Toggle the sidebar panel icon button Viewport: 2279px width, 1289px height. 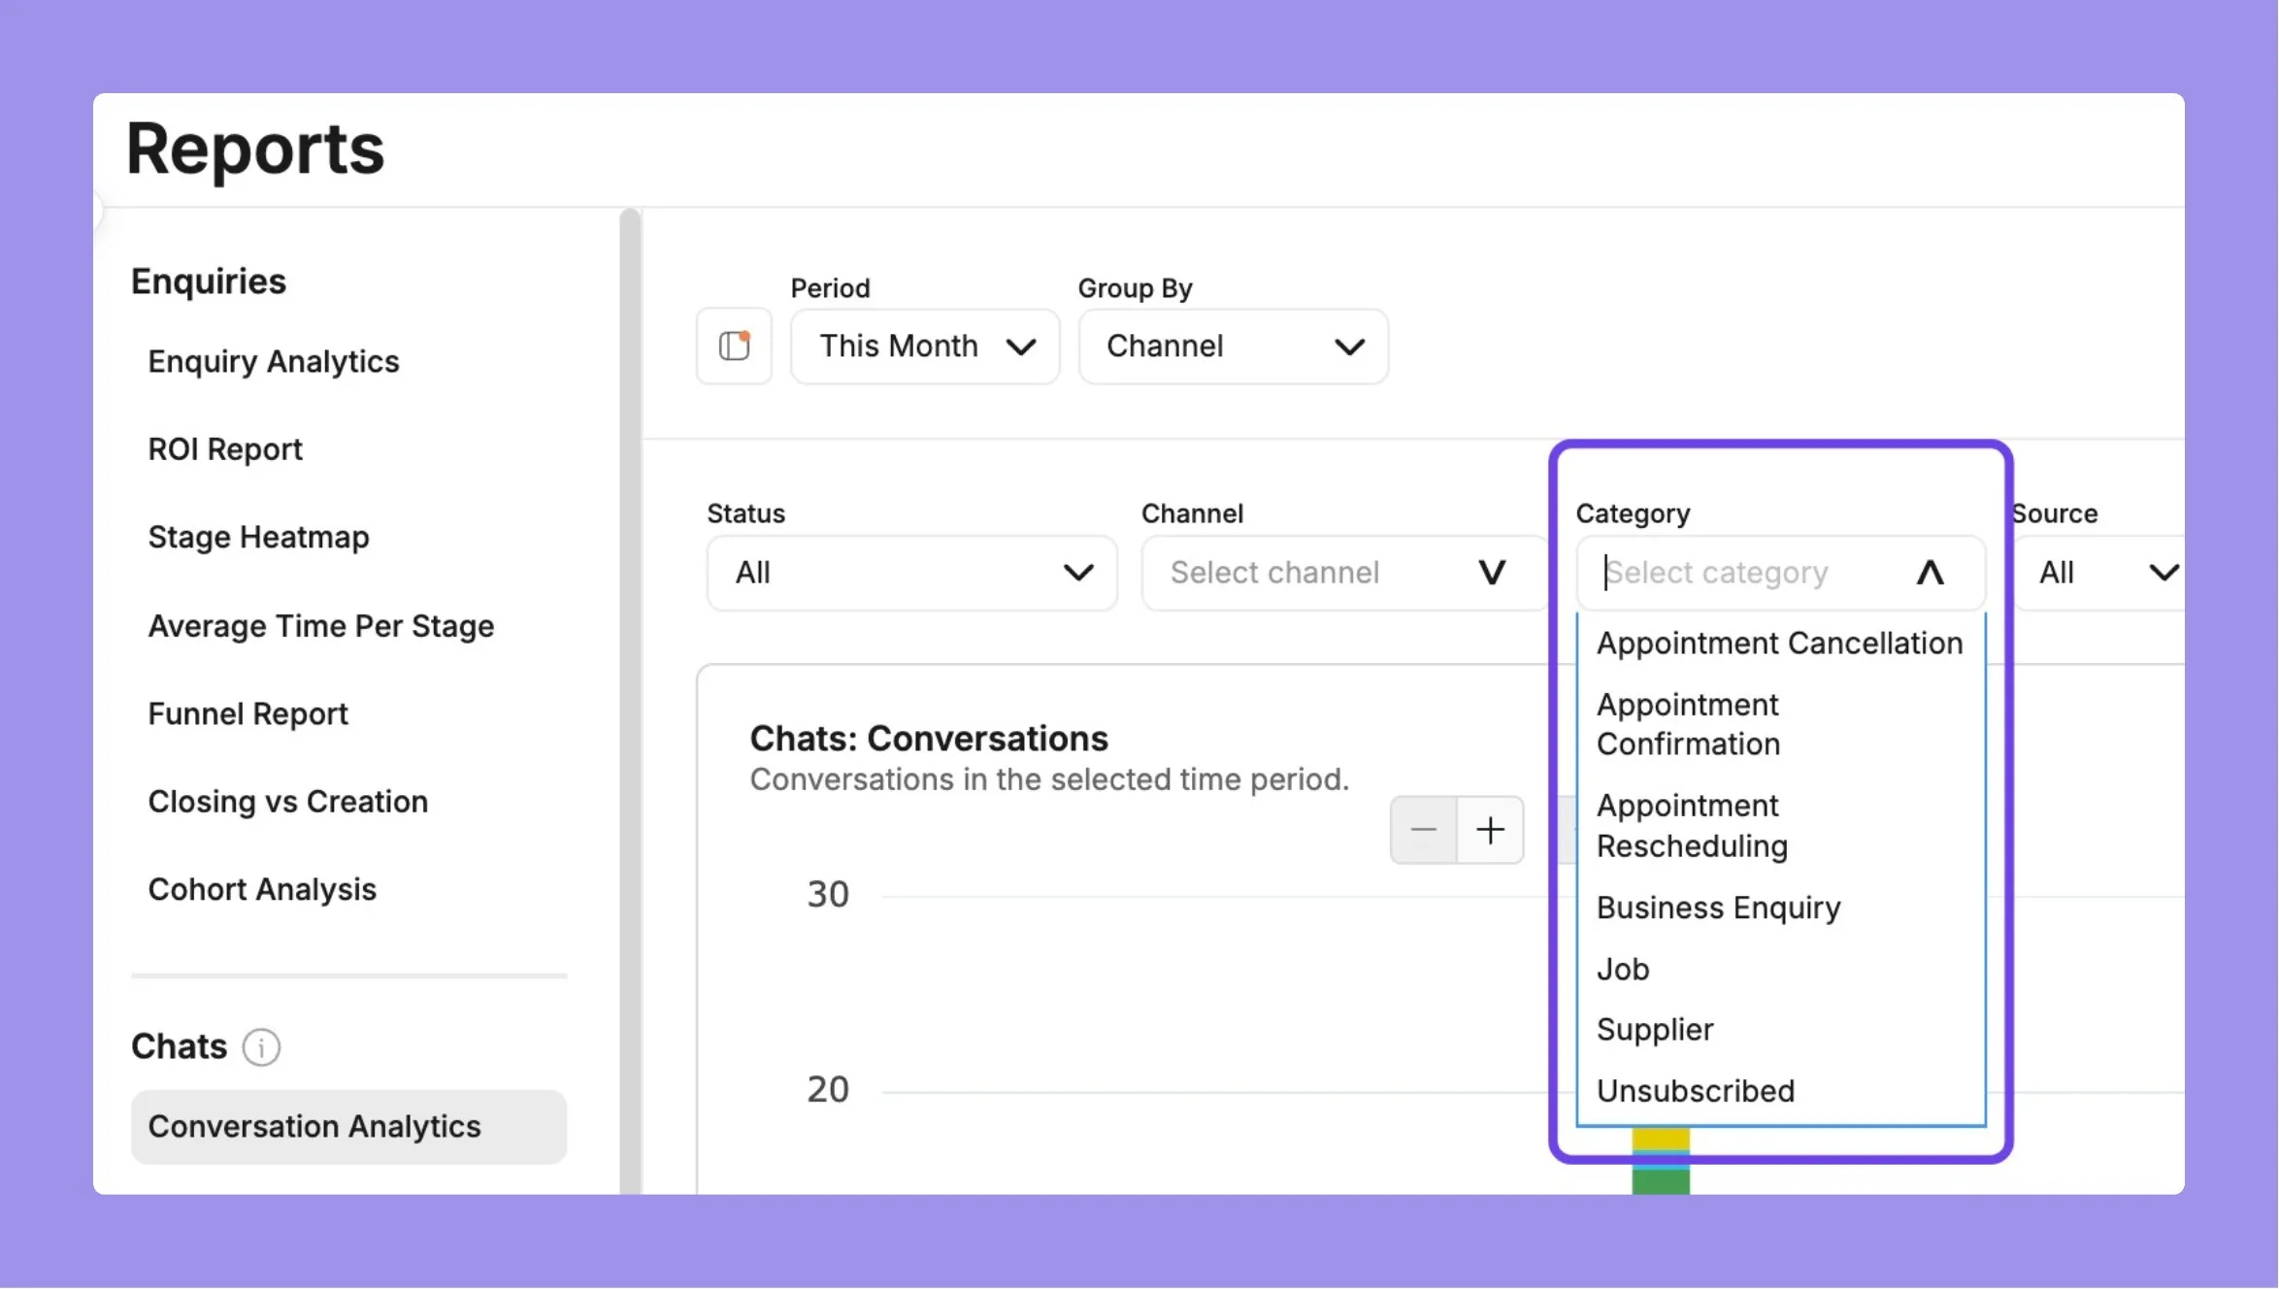[x=734, y=347]
